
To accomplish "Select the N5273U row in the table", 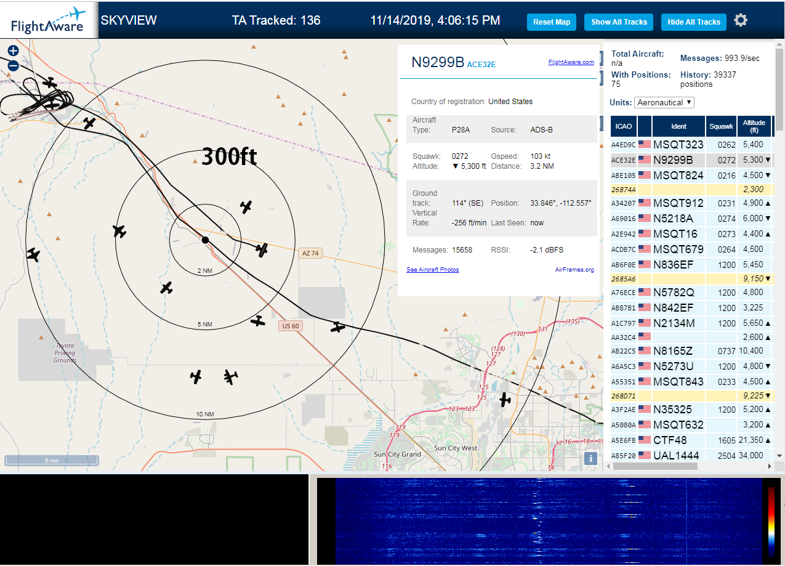I will [x=691, y=366].
